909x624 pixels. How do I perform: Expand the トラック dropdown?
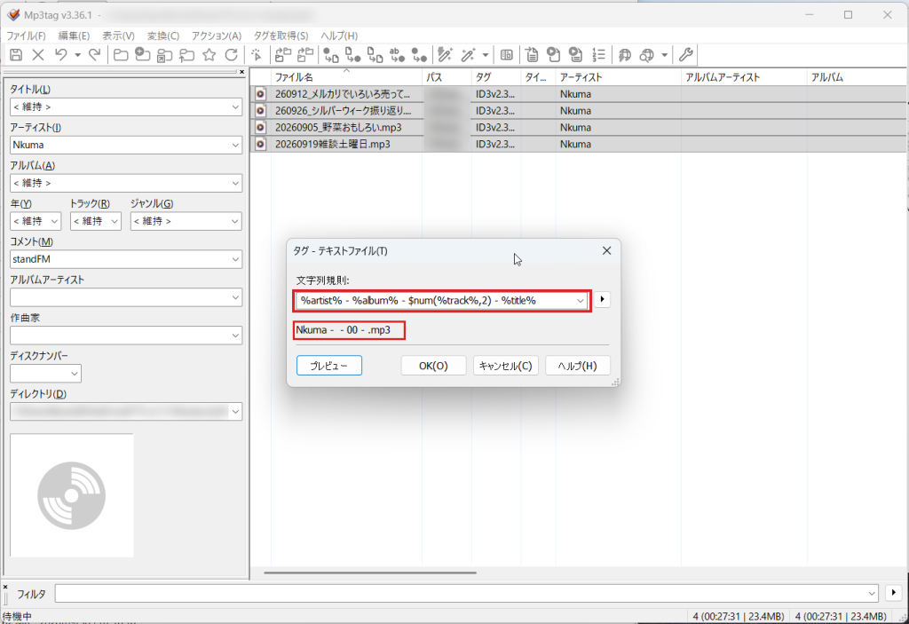(115, 221)
